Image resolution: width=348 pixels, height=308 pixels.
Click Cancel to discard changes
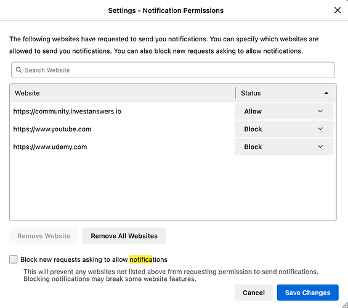point(254,293)
